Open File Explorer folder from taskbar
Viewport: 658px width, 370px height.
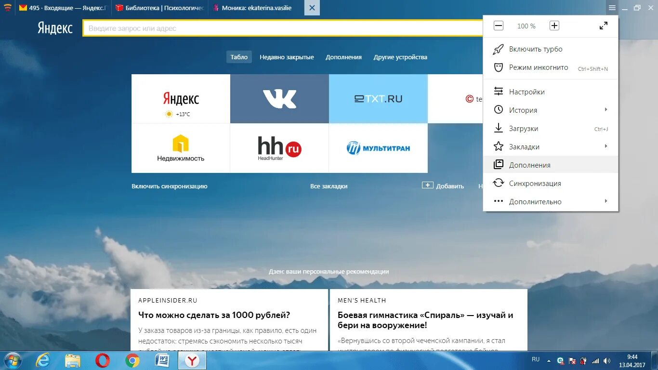73,360
